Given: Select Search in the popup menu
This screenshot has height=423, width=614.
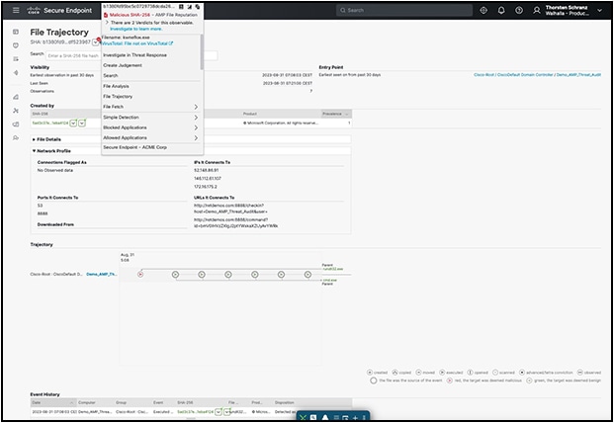Looking at the screenshot, I should pos(111,75).
